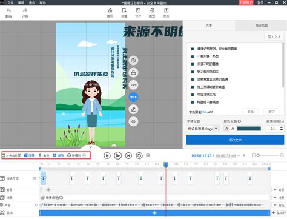287x219 pixels.
Task: Collapse the canvas panel using bottom arrow
Action: [91, 147]
